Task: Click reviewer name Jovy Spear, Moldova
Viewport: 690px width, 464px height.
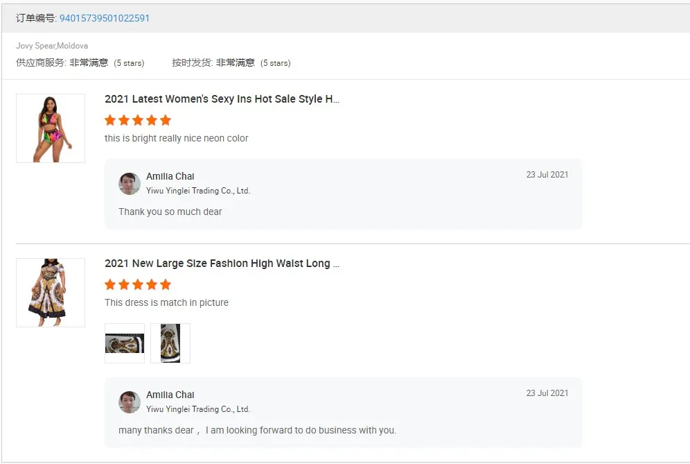Action: point(52,46)
